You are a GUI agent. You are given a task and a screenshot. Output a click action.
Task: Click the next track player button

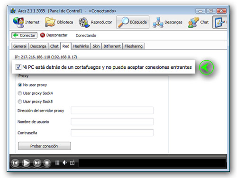37,163
